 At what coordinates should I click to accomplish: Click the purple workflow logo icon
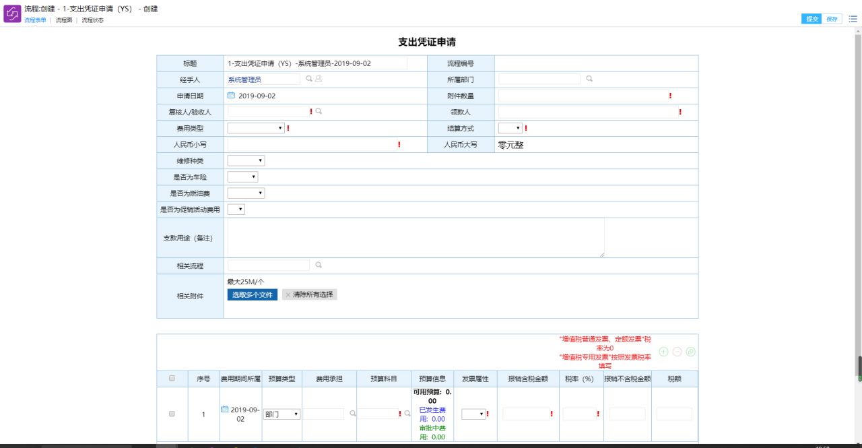(12, 13)
